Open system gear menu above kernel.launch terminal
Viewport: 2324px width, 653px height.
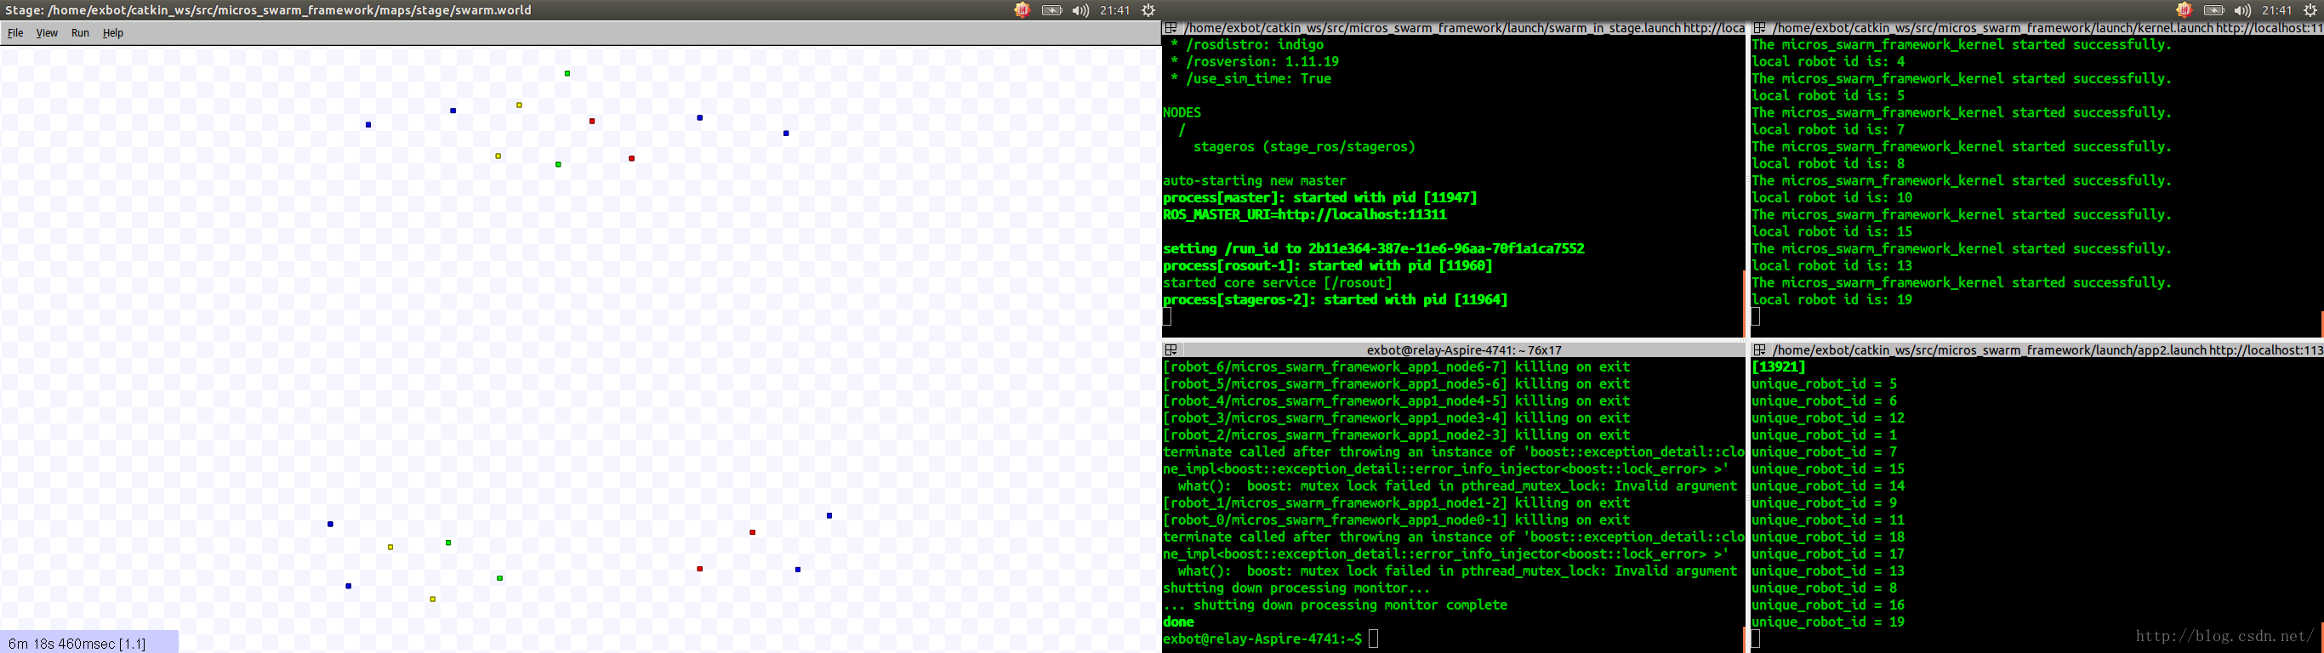[x=2310, y=10]
